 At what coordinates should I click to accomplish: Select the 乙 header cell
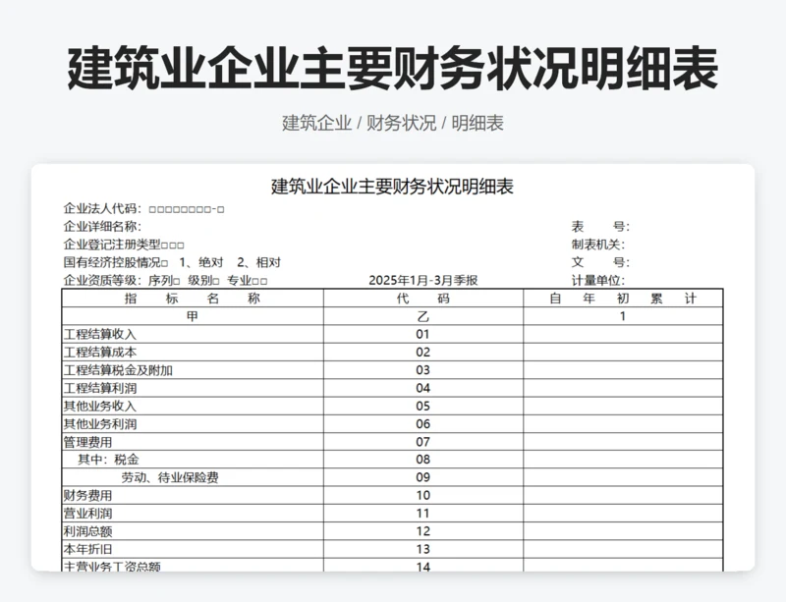pos(423,316)
